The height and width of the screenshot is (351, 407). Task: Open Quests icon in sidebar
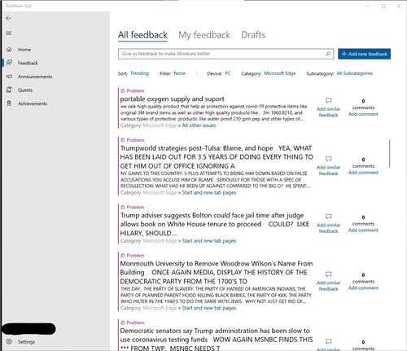click(x=9, y=90)
